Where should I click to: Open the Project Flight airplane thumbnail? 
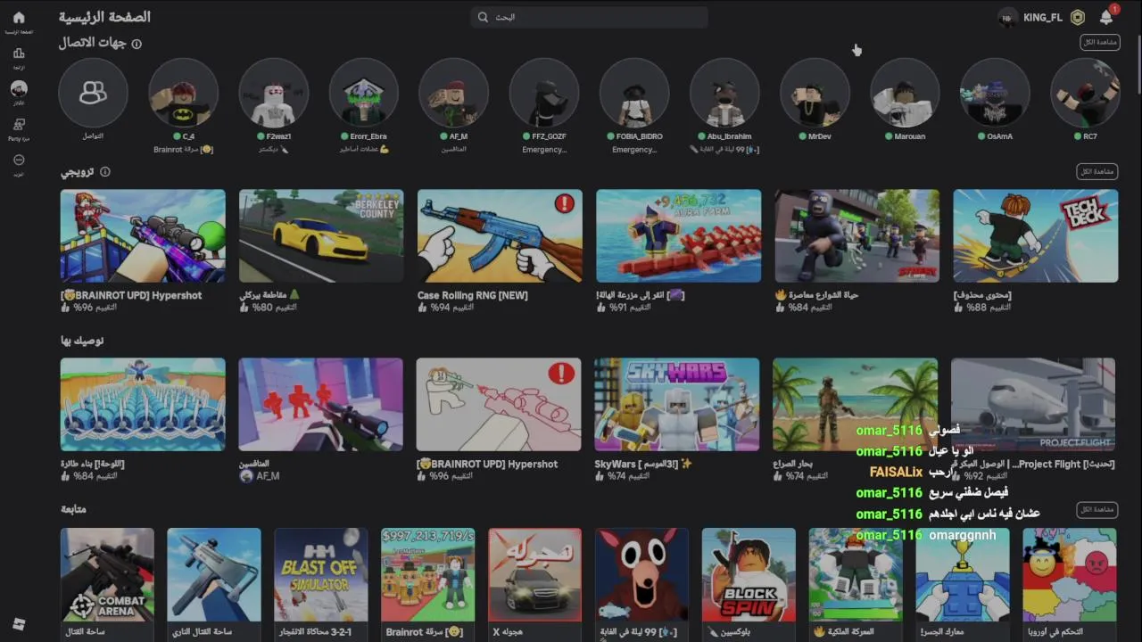1033,405
